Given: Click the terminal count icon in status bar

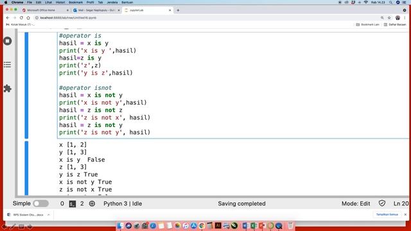Looking at the screenshot, I should point(73,204).
